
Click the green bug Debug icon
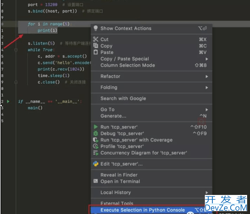pos(96,133)
